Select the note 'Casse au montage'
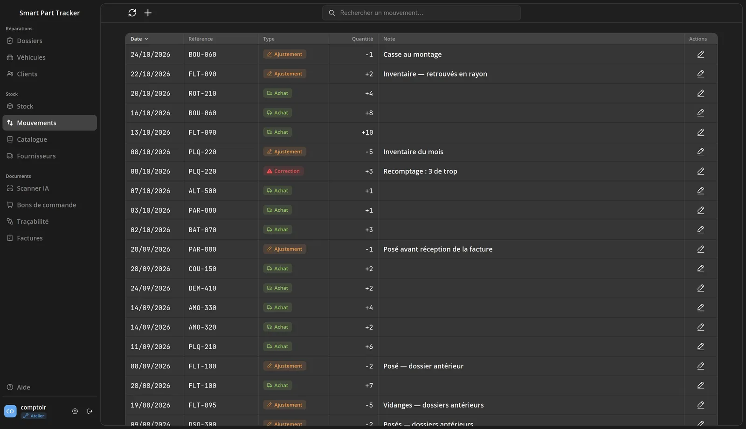 [x=412, y=55]
